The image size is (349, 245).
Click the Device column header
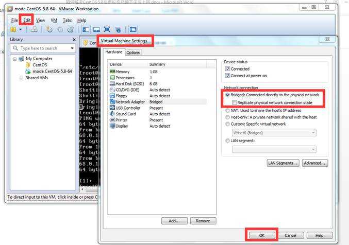[128, 64]
